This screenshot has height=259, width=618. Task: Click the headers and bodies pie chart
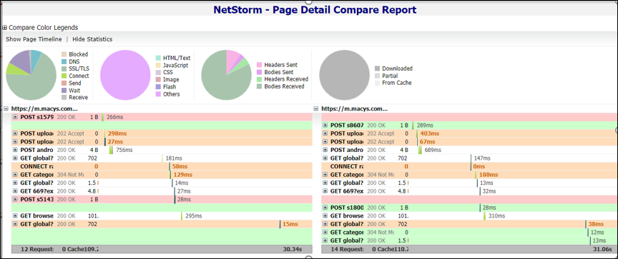coord(226,75)
